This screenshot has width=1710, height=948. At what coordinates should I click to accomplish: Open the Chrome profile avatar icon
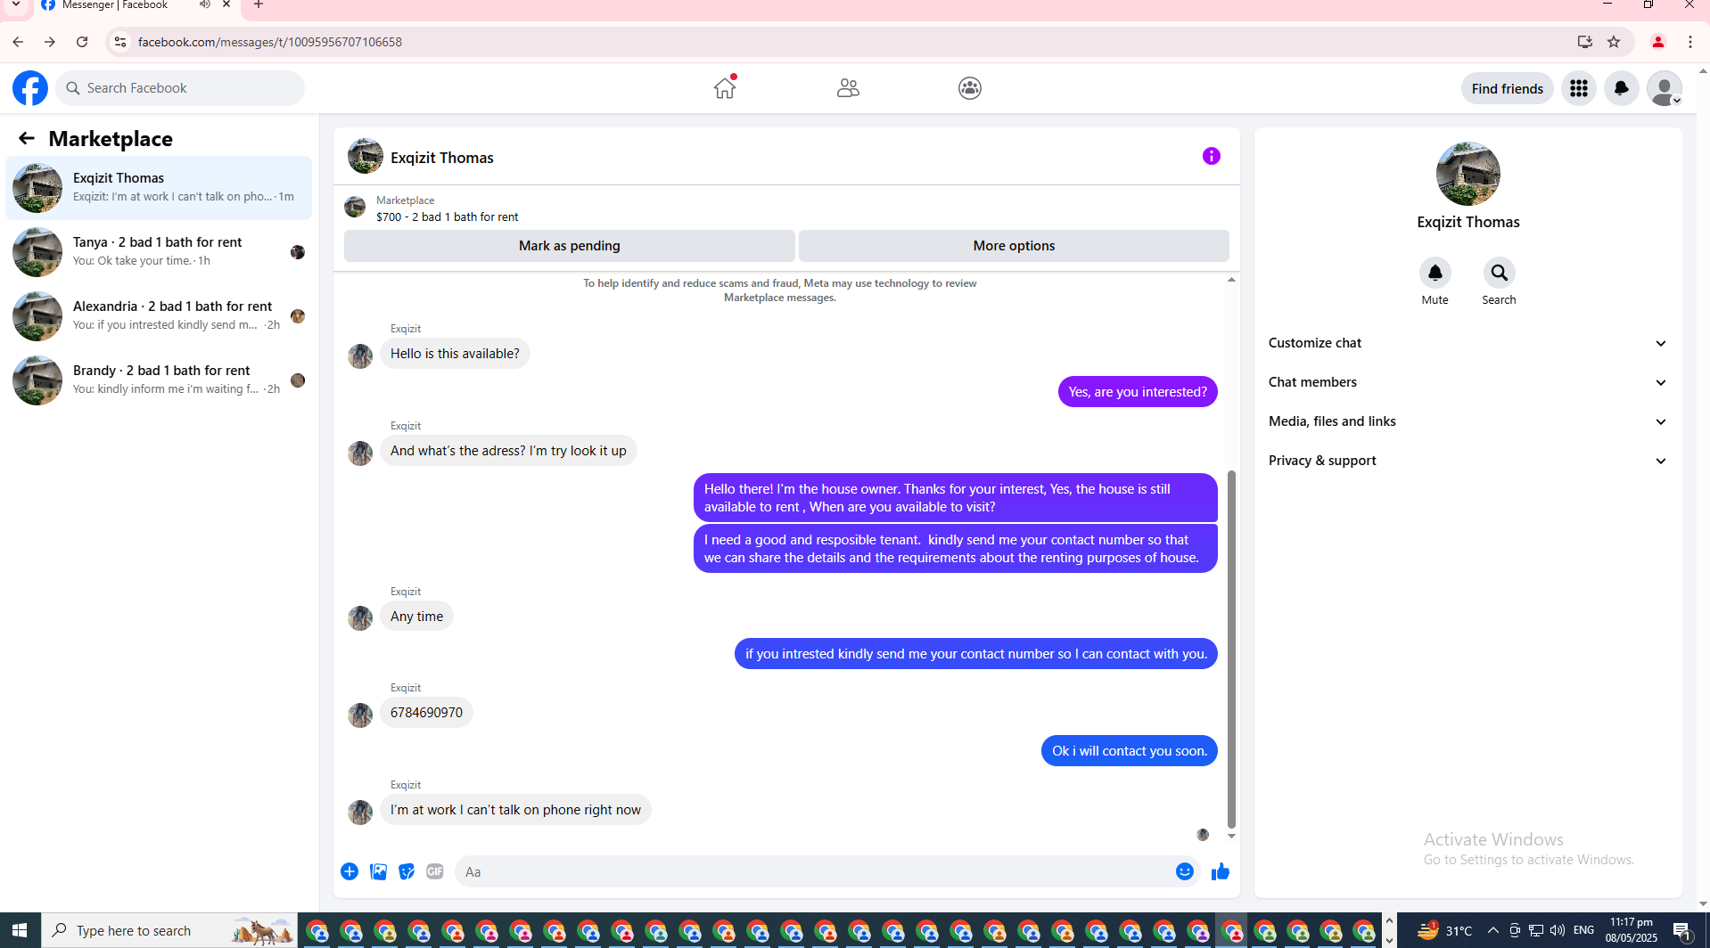[1658, 42]
